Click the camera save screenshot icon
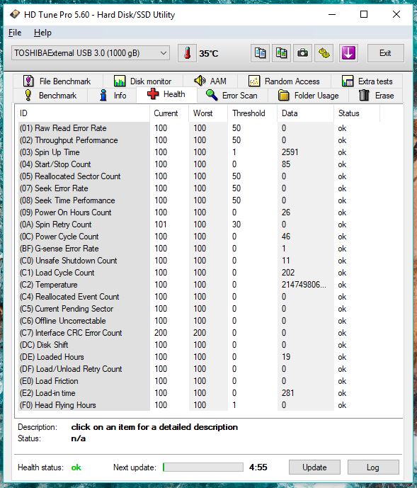 pyautogui.click(x=302, y=53)
